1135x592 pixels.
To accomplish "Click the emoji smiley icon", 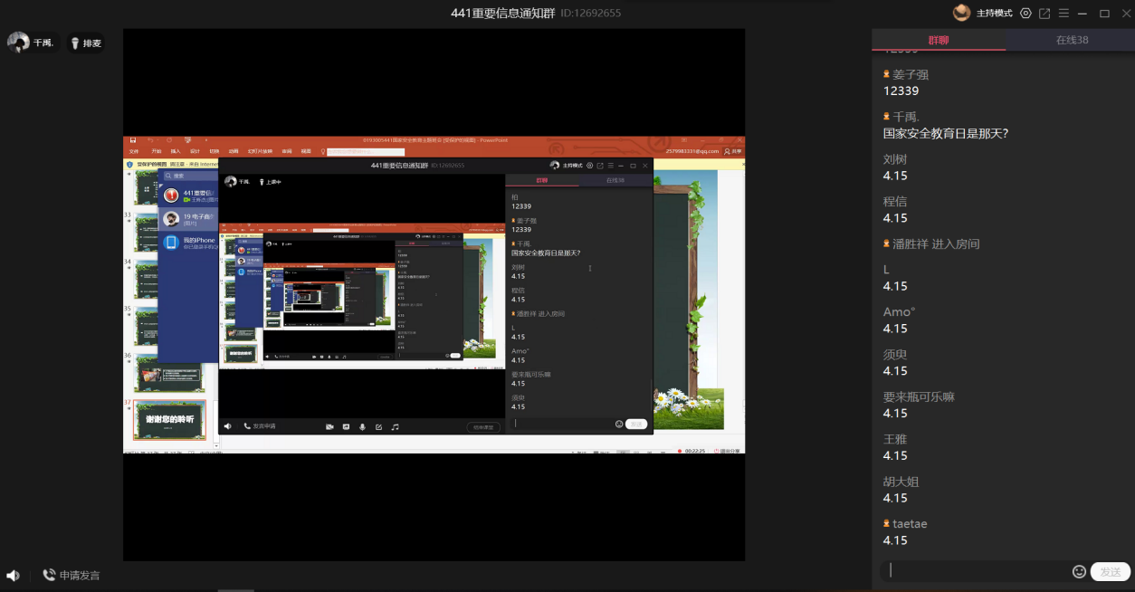I will [1079, 571].
